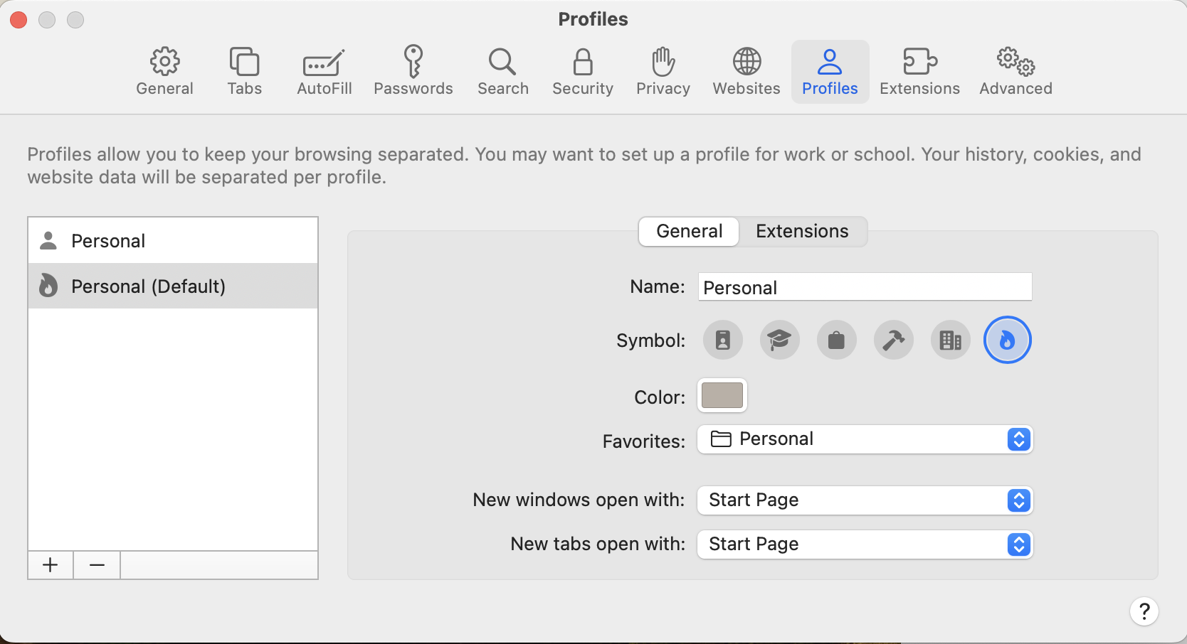
Task: Select the General profile tab
Action: point(688,231)
